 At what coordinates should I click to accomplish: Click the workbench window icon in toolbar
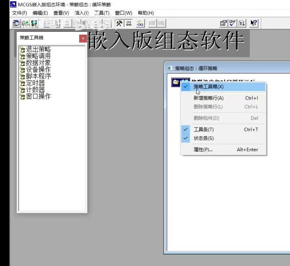16,23
